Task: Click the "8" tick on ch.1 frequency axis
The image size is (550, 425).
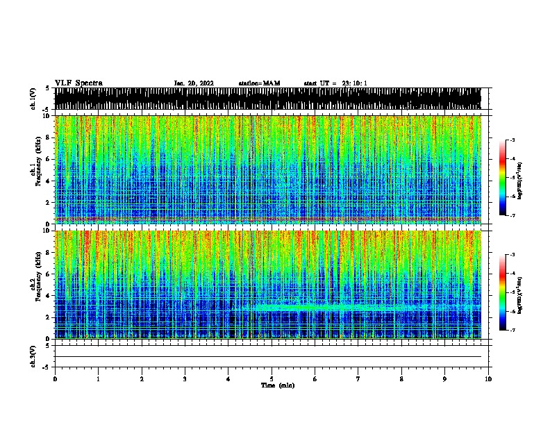Action: pyautogui.click(x=49, y=137)
